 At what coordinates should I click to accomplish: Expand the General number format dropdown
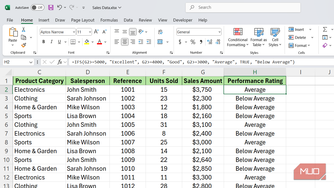pyautogui.click(x=219, y=32)
